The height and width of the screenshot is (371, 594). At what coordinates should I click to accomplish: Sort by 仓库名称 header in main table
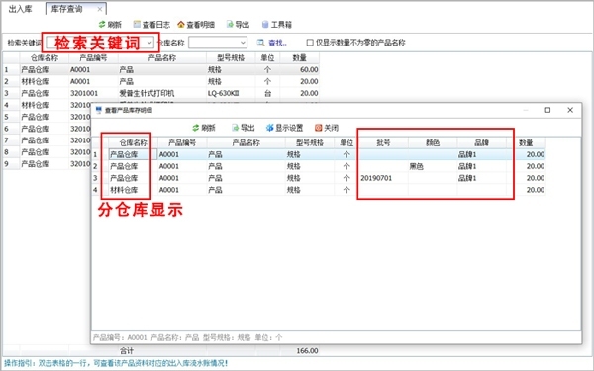click(45, 58)
